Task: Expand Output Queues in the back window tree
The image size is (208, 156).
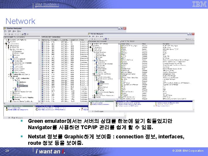Action: (x=11, y=69)
